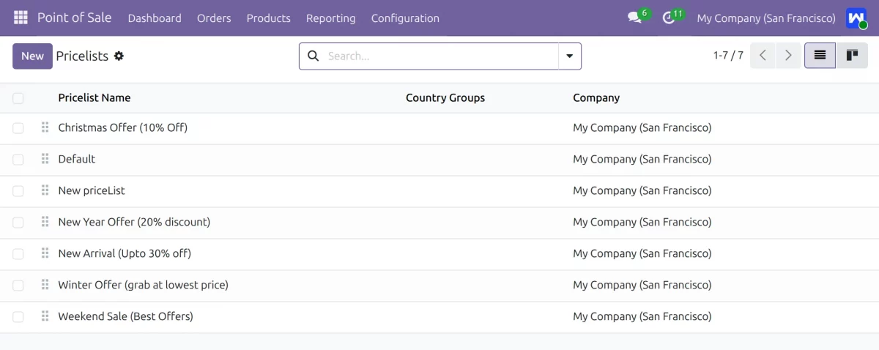Open the user avatar menu
879x350 pixels.
pos(856,18)
